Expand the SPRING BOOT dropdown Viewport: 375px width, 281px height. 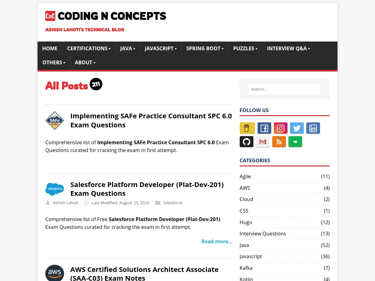coord(203,48)
